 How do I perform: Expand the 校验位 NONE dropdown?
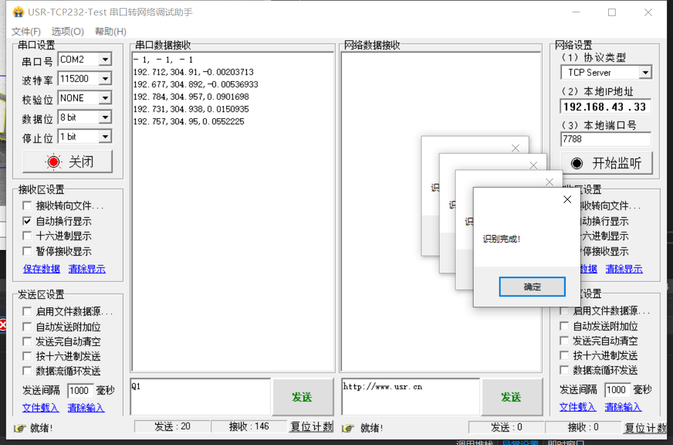coord(105,98)
